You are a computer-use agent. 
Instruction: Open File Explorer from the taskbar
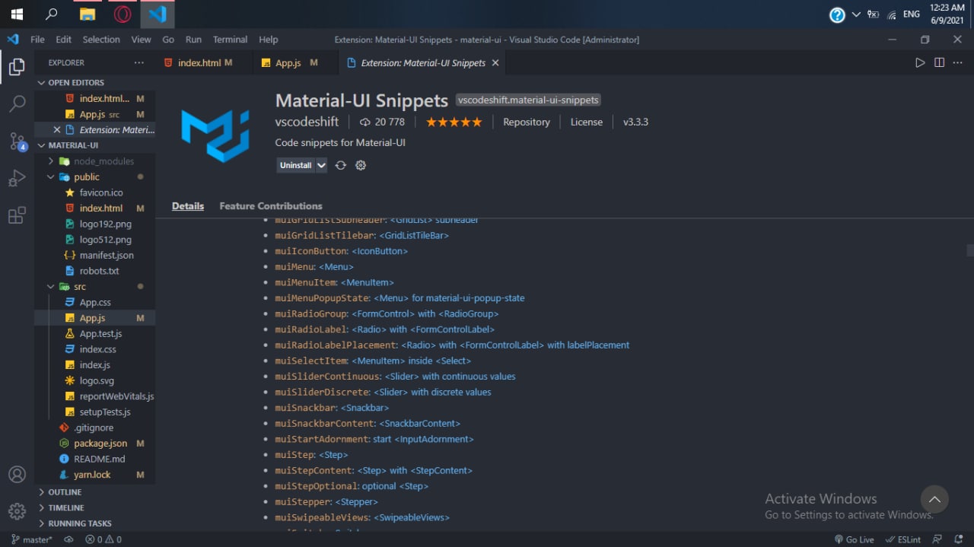(88, 14)
